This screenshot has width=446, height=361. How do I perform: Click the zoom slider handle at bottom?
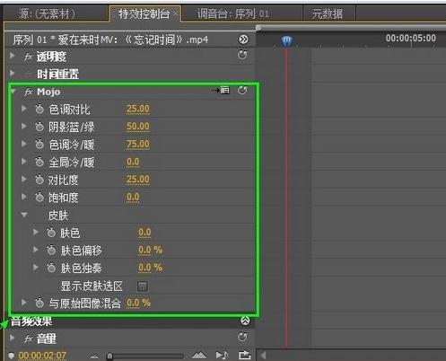pos(109,356)
